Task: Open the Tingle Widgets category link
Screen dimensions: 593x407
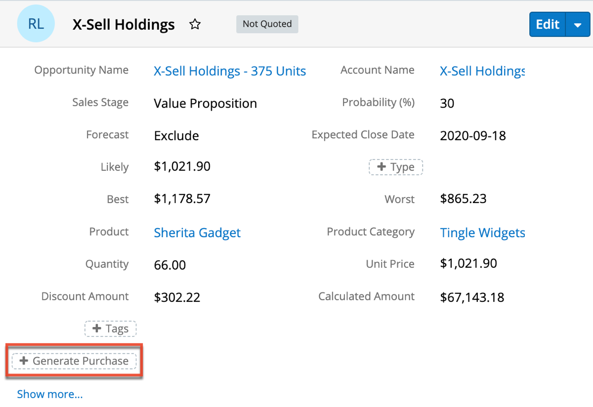Action: point(482,233)
